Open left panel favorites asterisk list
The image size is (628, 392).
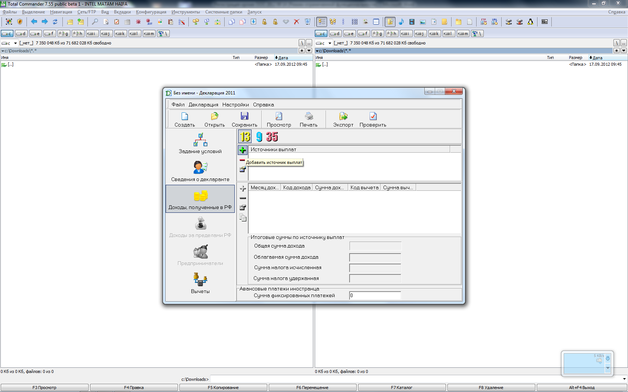coord(302,50)
